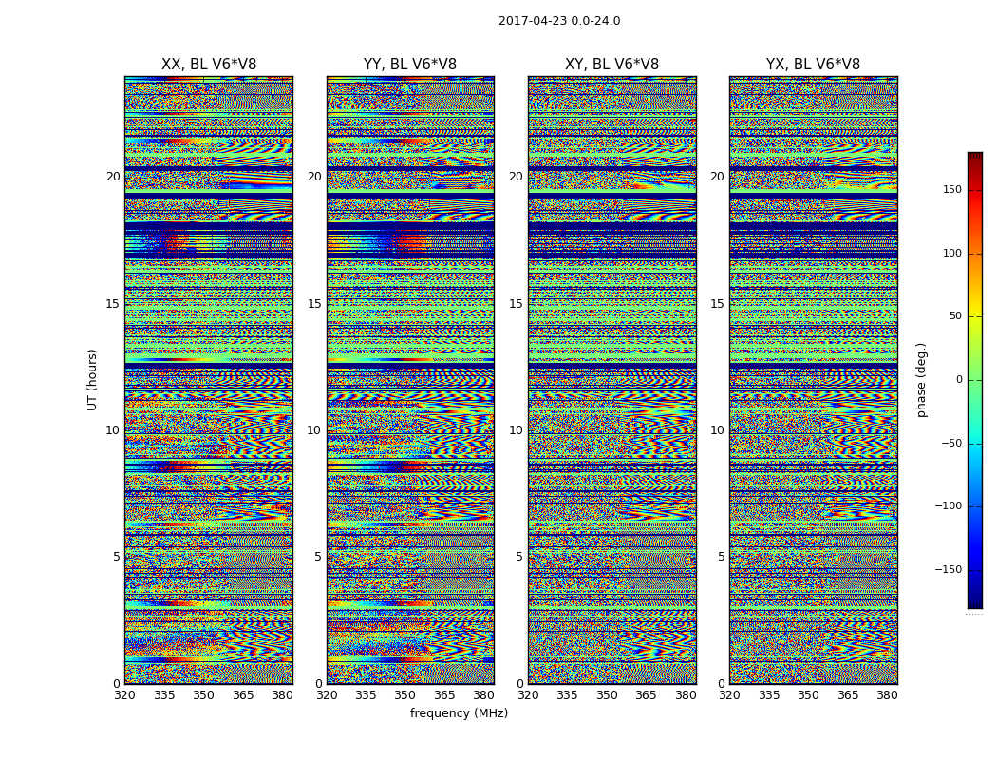Click the phase (deg.) colorbar label
Viewport: 997px width, 760px height.
tap(921, 380)
